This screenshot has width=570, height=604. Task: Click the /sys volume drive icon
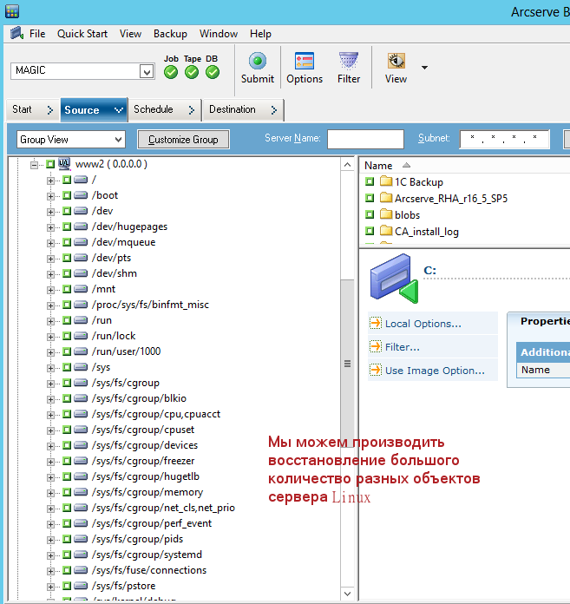pyautogui.click(x=81, y=367)
